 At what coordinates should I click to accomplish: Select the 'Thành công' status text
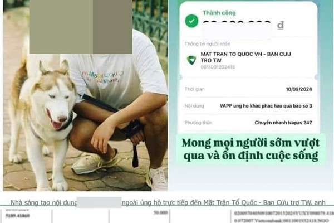click(x=219, y=13)
